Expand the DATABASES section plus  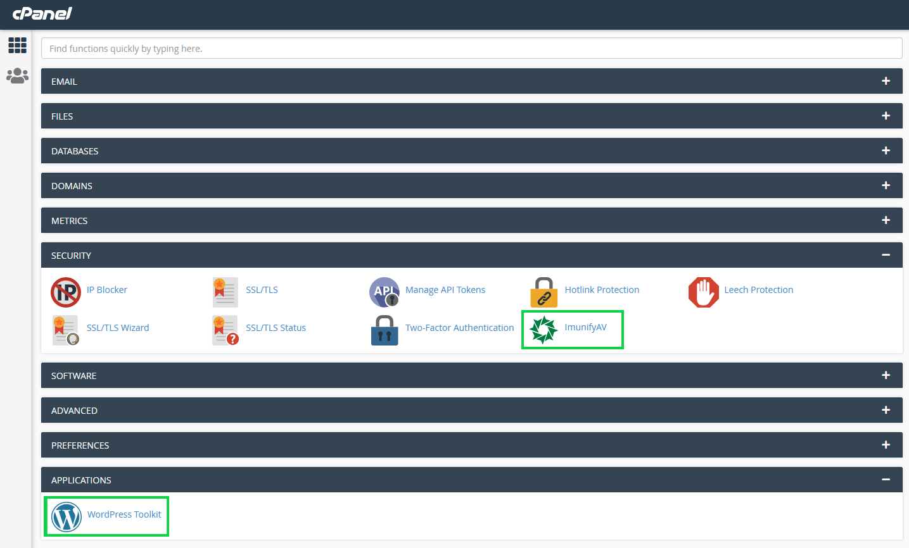tap(886, 151)
